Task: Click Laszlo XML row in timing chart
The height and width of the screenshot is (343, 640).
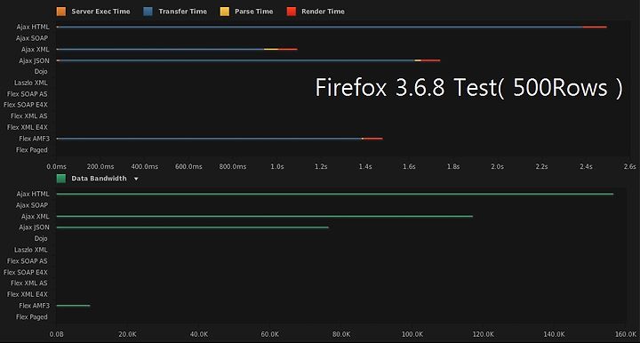Action: click(x=30, y=83)
